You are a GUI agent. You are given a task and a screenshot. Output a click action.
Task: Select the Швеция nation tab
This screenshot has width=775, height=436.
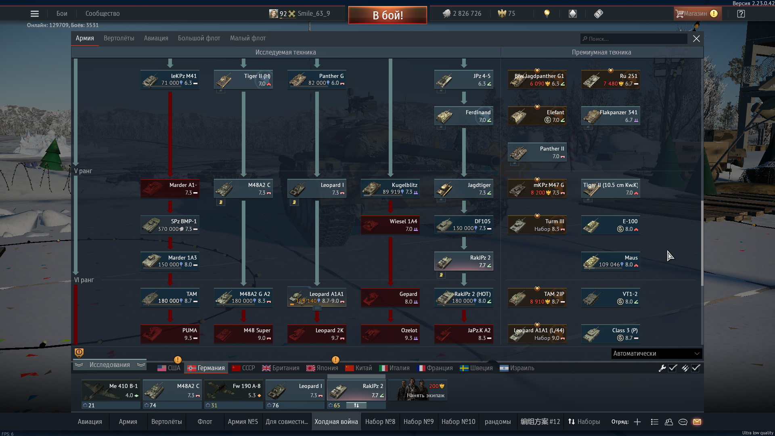476,368
